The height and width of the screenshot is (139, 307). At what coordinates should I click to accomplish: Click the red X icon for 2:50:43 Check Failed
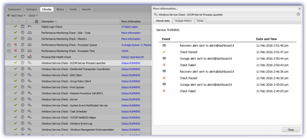tap(164, 65)
